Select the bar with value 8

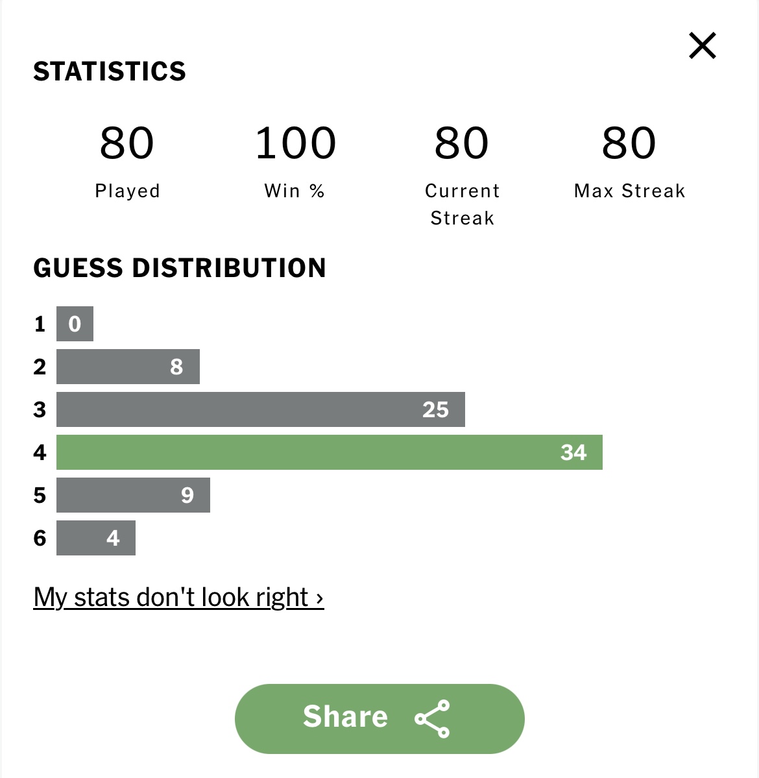128,367
